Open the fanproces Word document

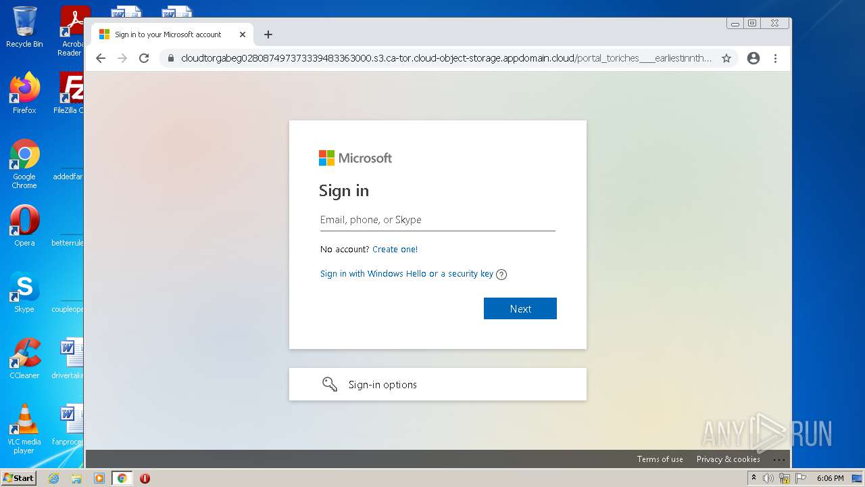click(69, 425)
